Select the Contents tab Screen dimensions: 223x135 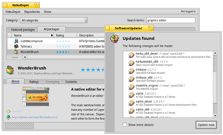click(x=71, y=82)
